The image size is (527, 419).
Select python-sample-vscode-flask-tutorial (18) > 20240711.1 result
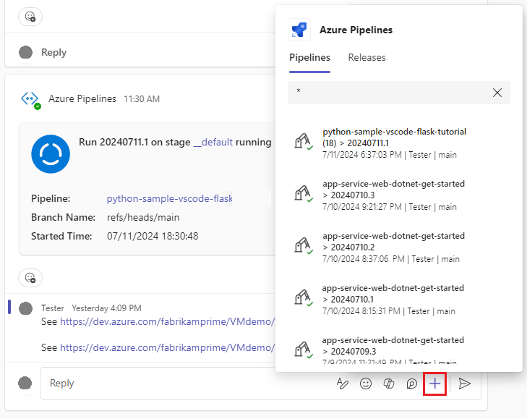pyautogui.click(x=398, y=143)
